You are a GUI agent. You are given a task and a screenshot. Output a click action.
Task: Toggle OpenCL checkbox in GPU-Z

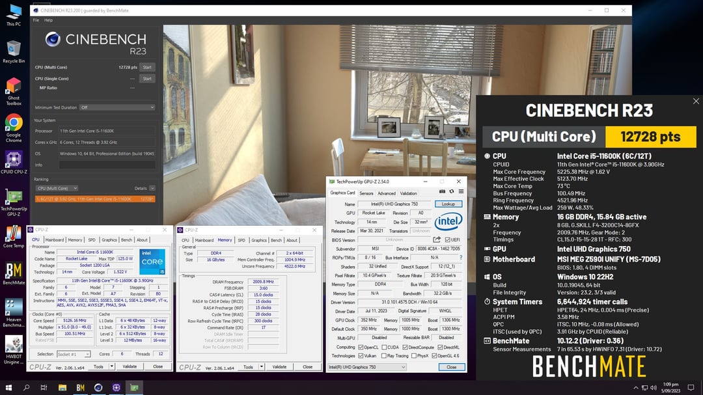point(361,347)
